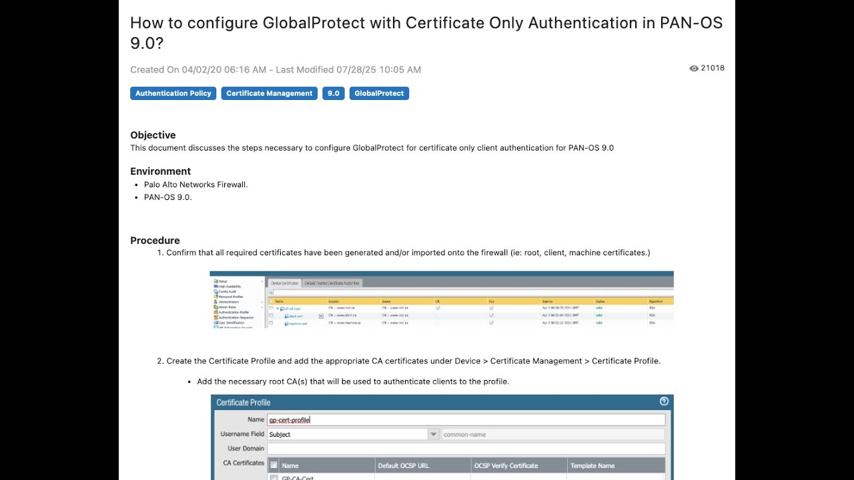Screen dimensions: 854x480
Task: Click the Name field containing gp-cert-profile
Action: 466,420
